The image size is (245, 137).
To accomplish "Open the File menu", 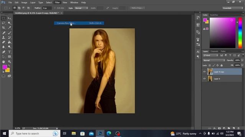I will (x=10, y=3).
